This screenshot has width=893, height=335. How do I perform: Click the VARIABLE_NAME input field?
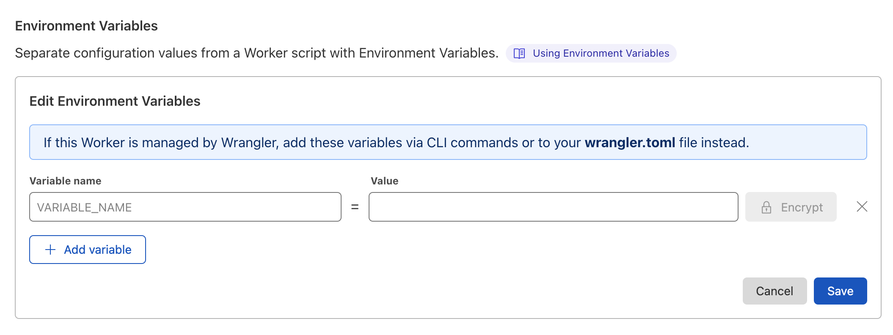pyautogui.click(x=185, y=207)
